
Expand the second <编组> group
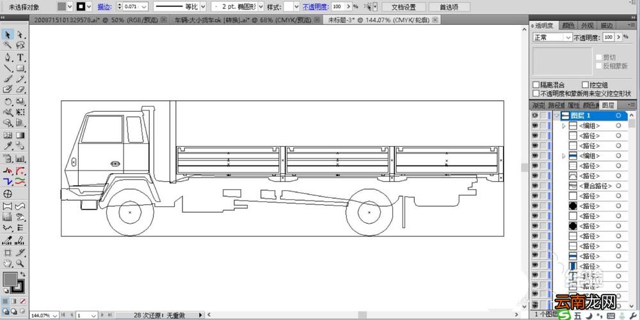(x=564, y=156)
